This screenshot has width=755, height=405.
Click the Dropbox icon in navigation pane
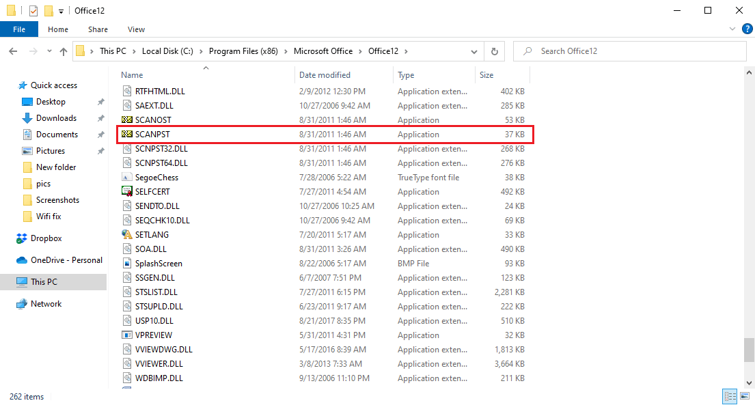point(22,238)
